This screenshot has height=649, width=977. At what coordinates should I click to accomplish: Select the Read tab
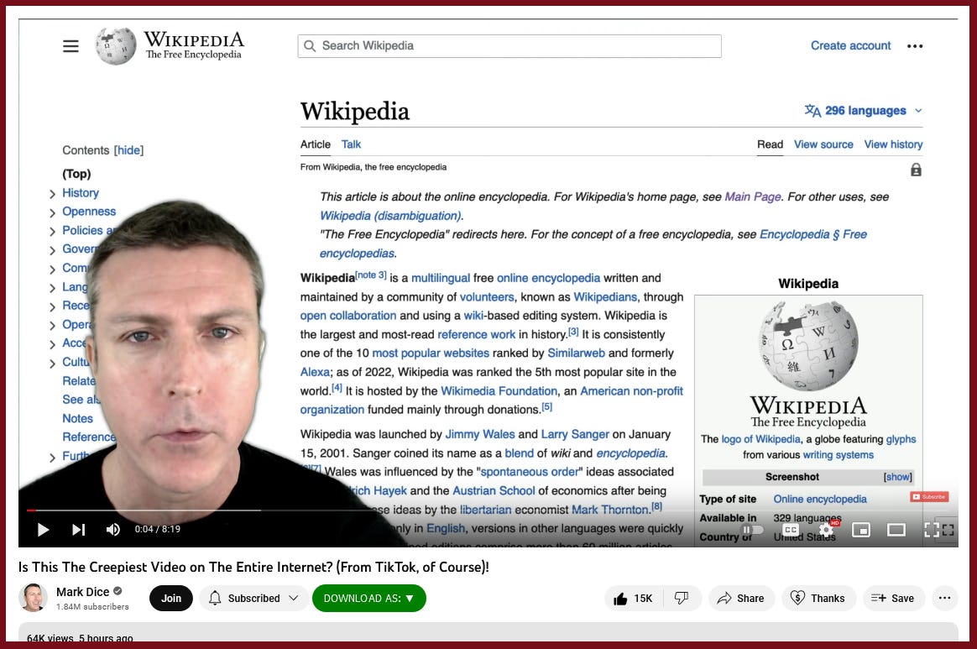pos(771,144)
